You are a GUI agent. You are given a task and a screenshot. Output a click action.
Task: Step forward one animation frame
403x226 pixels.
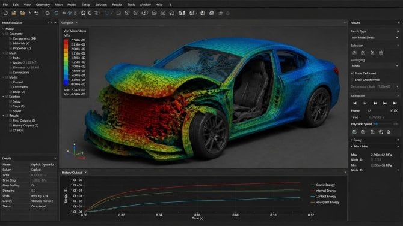click(385, 103)
